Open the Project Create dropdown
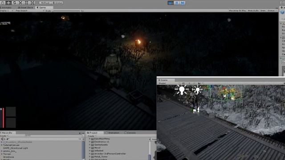The height and width of the screenshot is (160, 285). [x=91, y=136]
